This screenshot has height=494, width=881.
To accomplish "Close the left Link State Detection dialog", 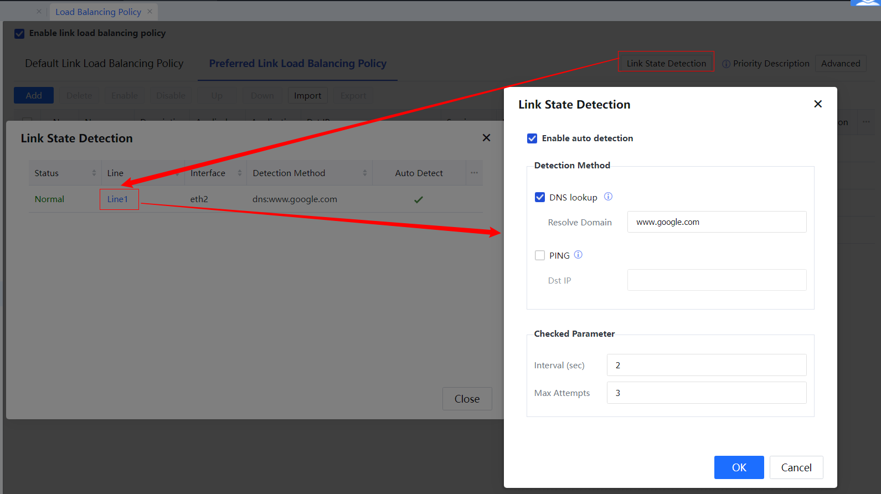I will [x=486, y=138].
